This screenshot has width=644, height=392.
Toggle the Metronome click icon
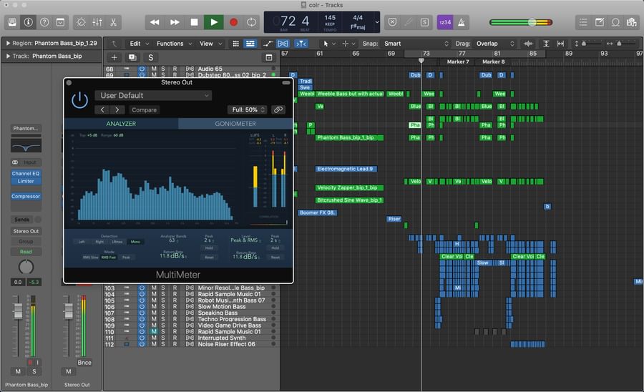coord(462,22)
